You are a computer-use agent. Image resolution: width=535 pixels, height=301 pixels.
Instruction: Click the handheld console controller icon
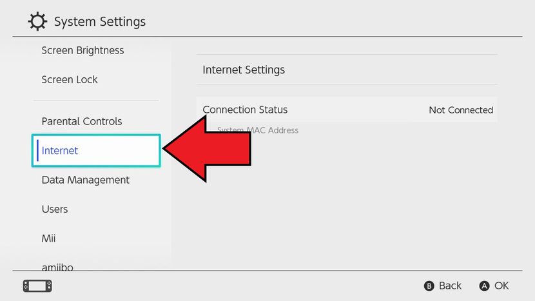click(37, 286)
